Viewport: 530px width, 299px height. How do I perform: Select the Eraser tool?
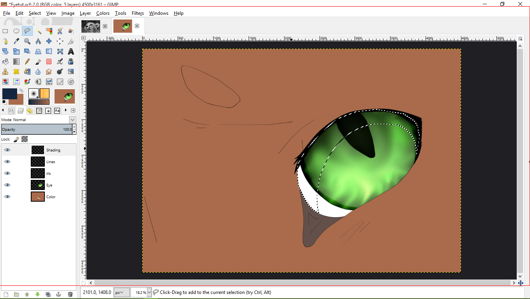49,61
